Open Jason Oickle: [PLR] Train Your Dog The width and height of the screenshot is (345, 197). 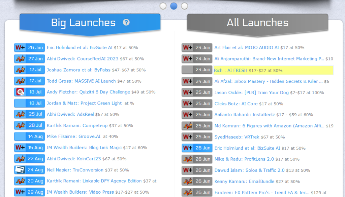click(251, 92)
